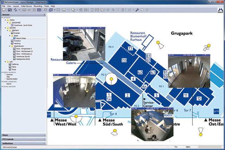
Task: Click the refresh arrows icon in toolbar
Action: click(16, 10)
